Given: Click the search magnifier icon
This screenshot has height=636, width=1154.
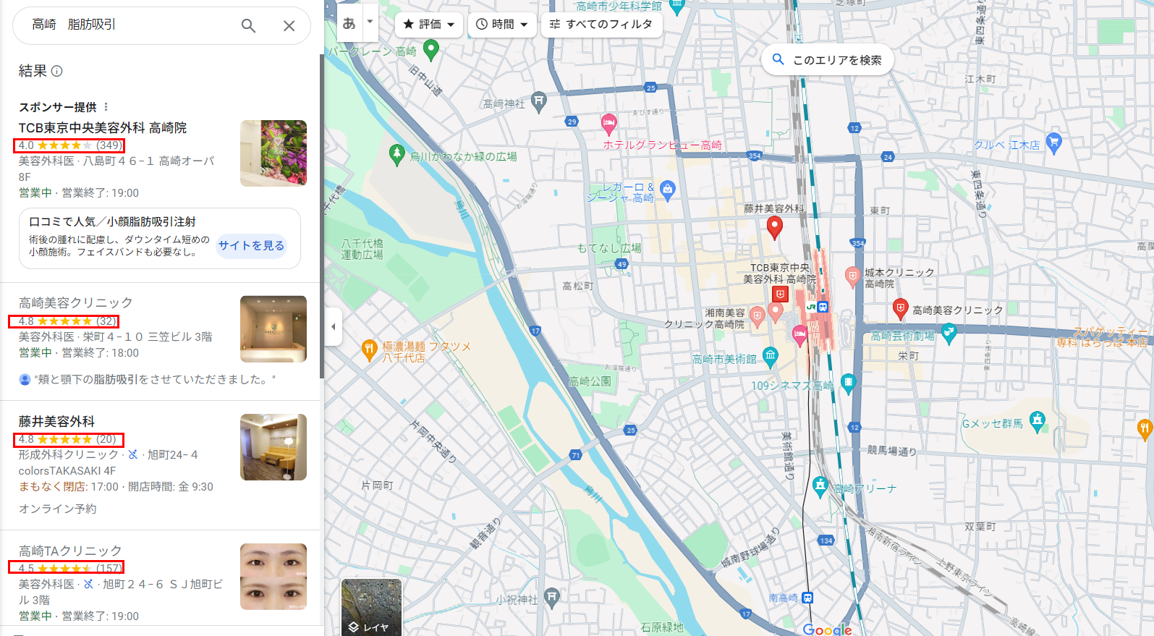Looking at the screenshot, I should click(x=248, y=26).
